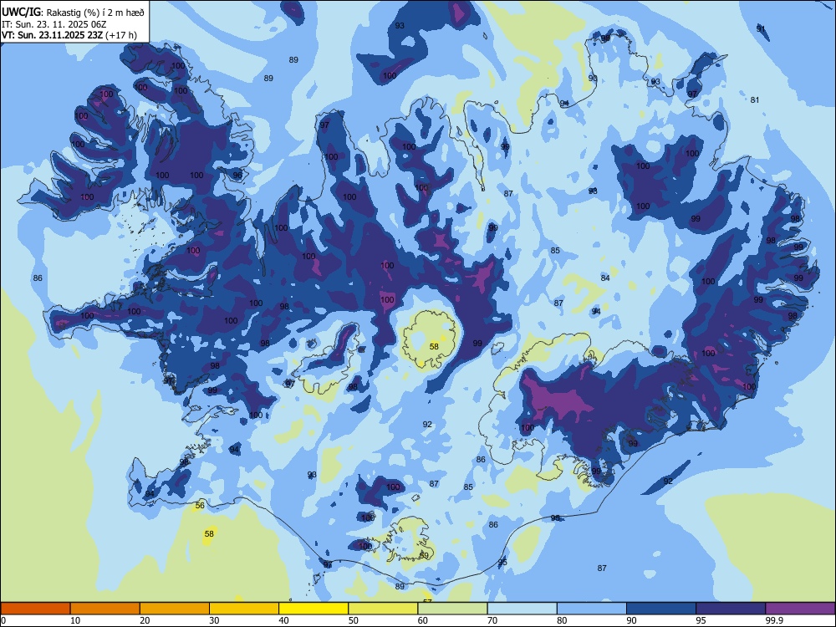Click the legend tick label '30'

[214, 620]
